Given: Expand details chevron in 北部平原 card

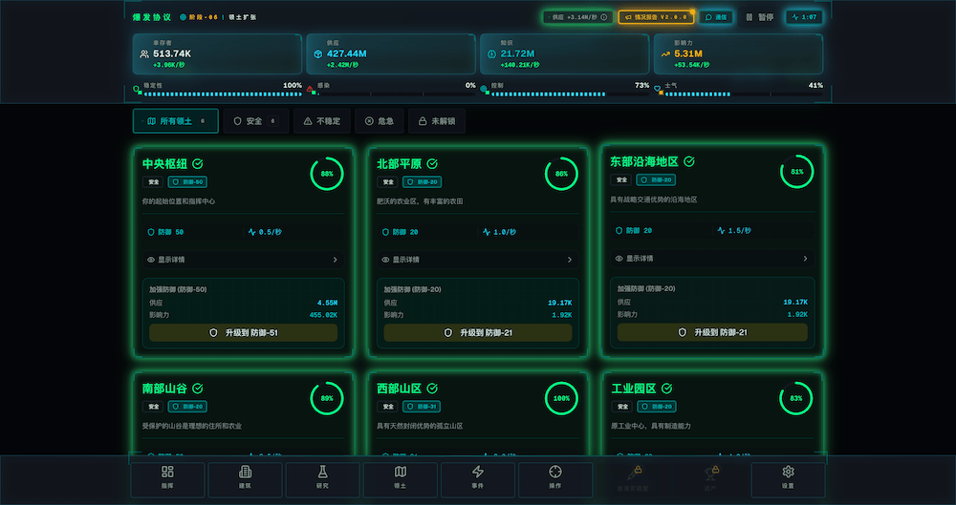Looking at the screenshot, I should click(x=570, y=260).
